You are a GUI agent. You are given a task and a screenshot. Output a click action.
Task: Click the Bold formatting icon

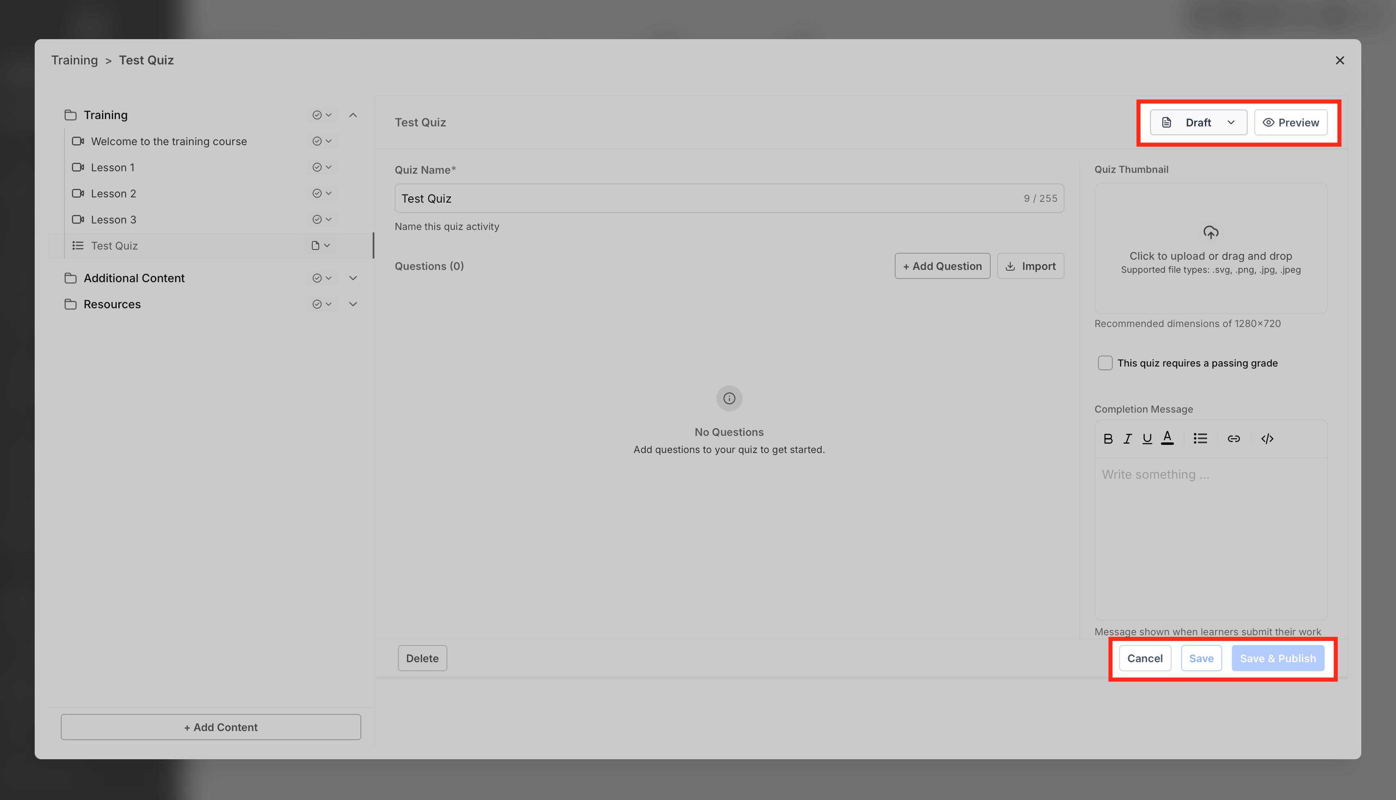pos(1108,438)
